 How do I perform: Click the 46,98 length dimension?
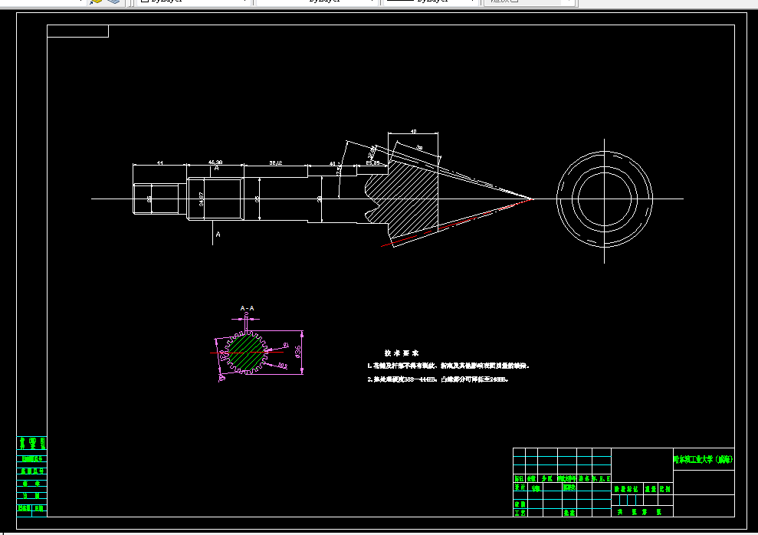[x=215, y=162]
